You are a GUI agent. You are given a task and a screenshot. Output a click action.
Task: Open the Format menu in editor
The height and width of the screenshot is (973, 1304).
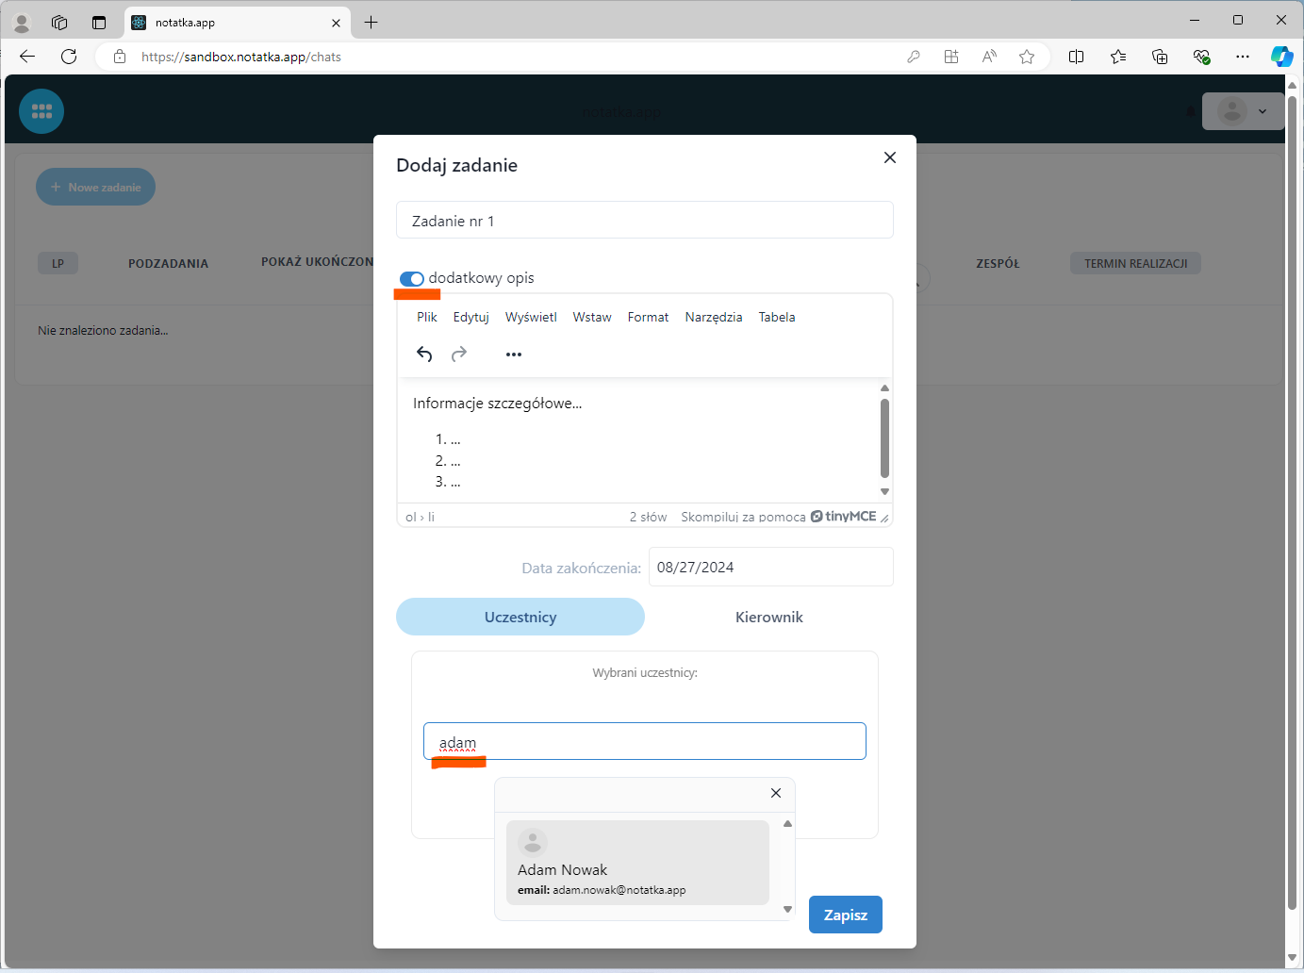[x=648, y=318]
